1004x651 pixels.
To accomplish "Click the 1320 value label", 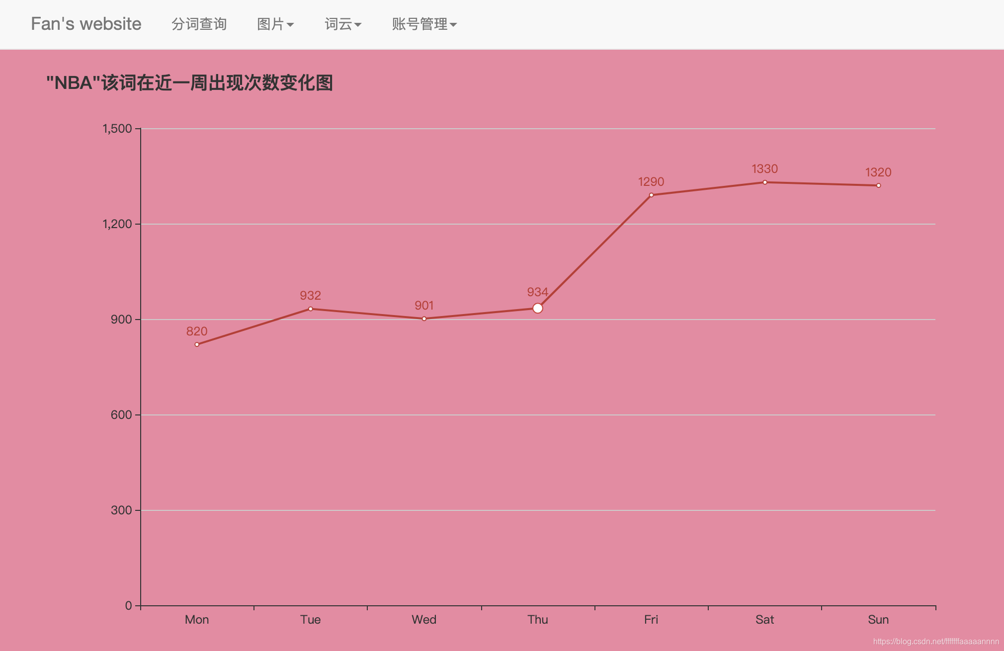I will tap(878, 172).
